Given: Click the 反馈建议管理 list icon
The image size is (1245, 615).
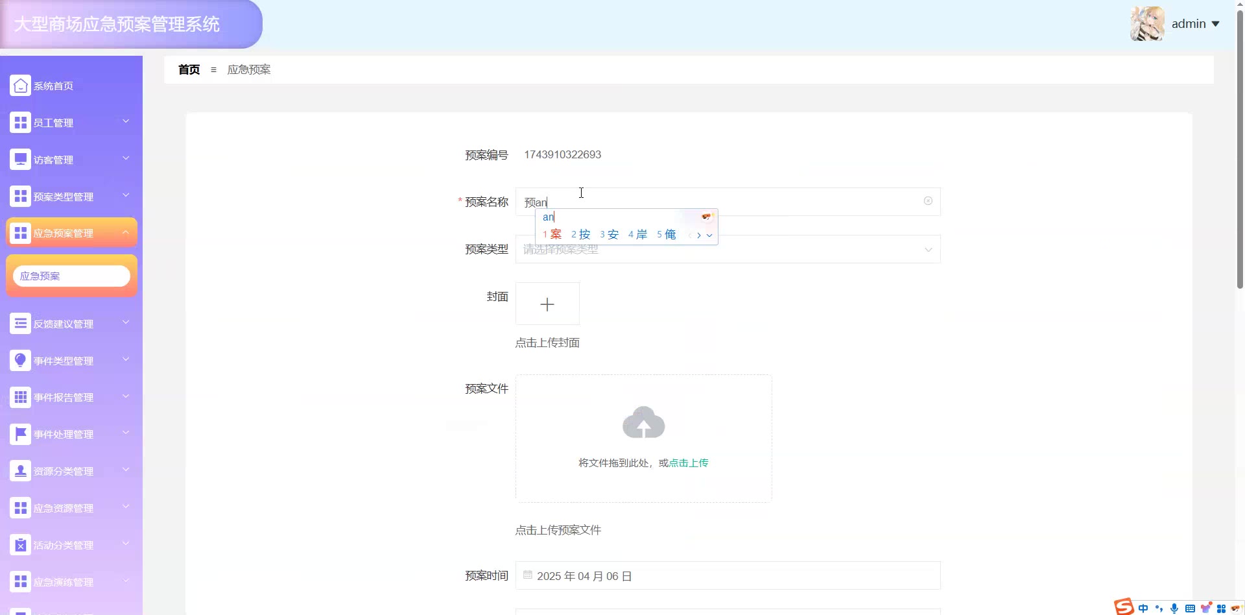Looking at the screenshot, I should pos(20,324).
